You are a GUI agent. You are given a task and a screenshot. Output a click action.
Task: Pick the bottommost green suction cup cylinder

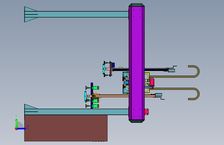pyautogui.click(x=95, y=106)
